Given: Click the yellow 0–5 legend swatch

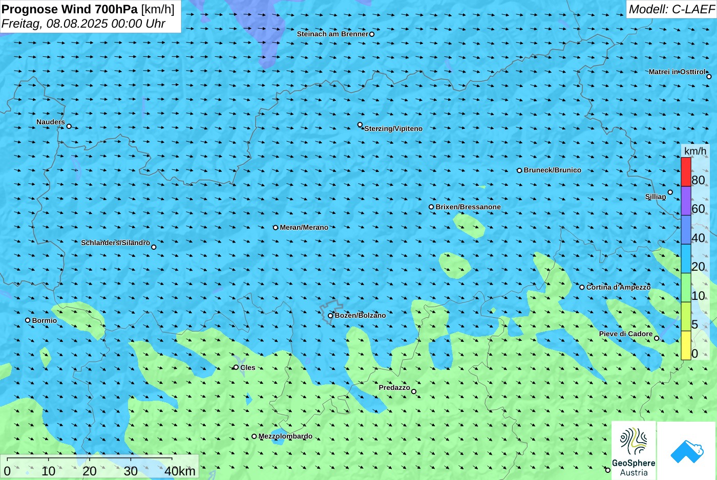Looking at the screenshot, I should pos(686,345).
